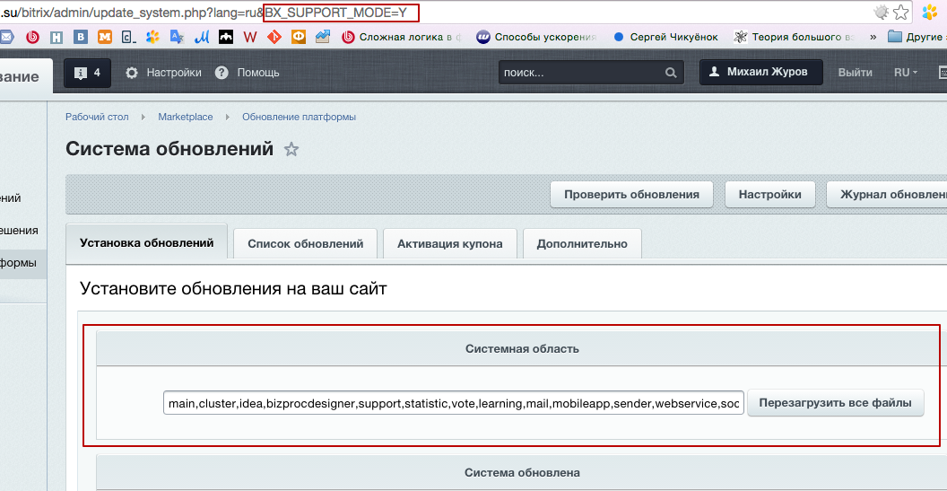Screen dimensions: 947x491
Task: Switch to Список обновлений tab
Action: (305, 243)
